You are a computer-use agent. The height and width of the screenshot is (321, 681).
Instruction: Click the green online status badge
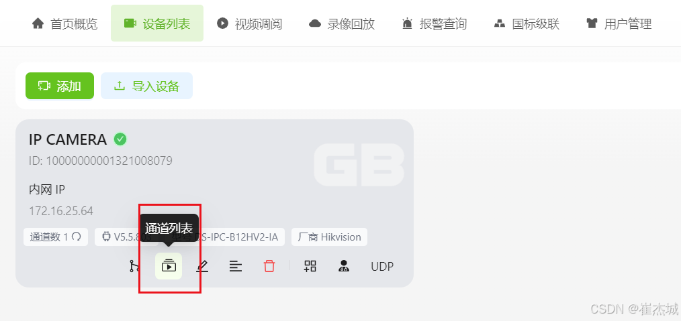point(120,139)
